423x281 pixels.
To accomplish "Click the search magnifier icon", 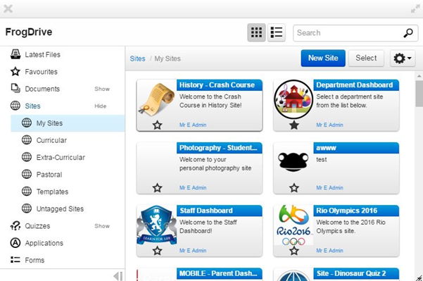I will point(408,32).
